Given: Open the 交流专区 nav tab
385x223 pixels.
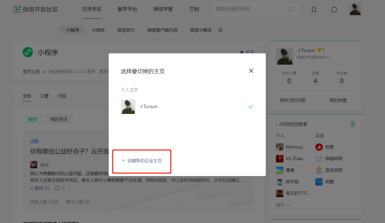Looking at the screenshot, I should click(91, 9).
